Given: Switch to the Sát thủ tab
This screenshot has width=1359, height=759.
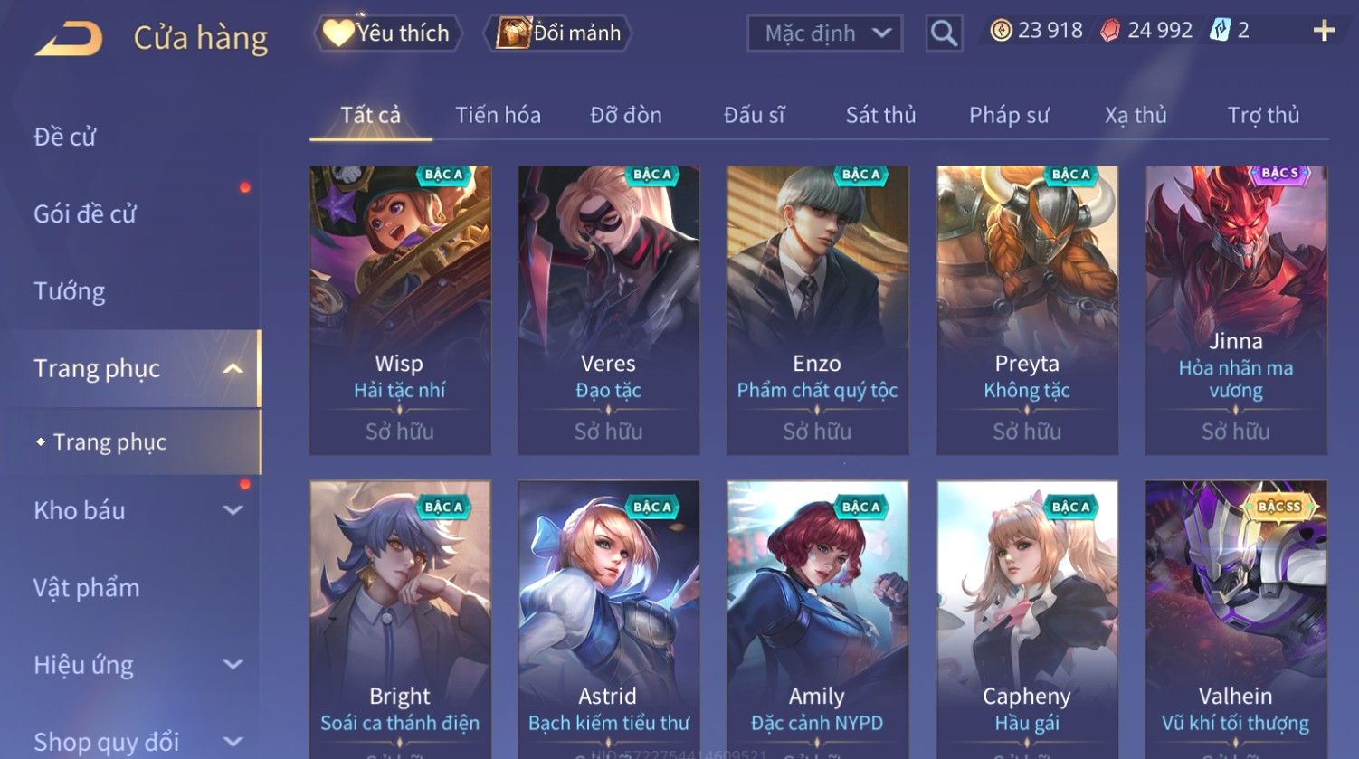Looking at the screenshot, I should pos(880,115).
